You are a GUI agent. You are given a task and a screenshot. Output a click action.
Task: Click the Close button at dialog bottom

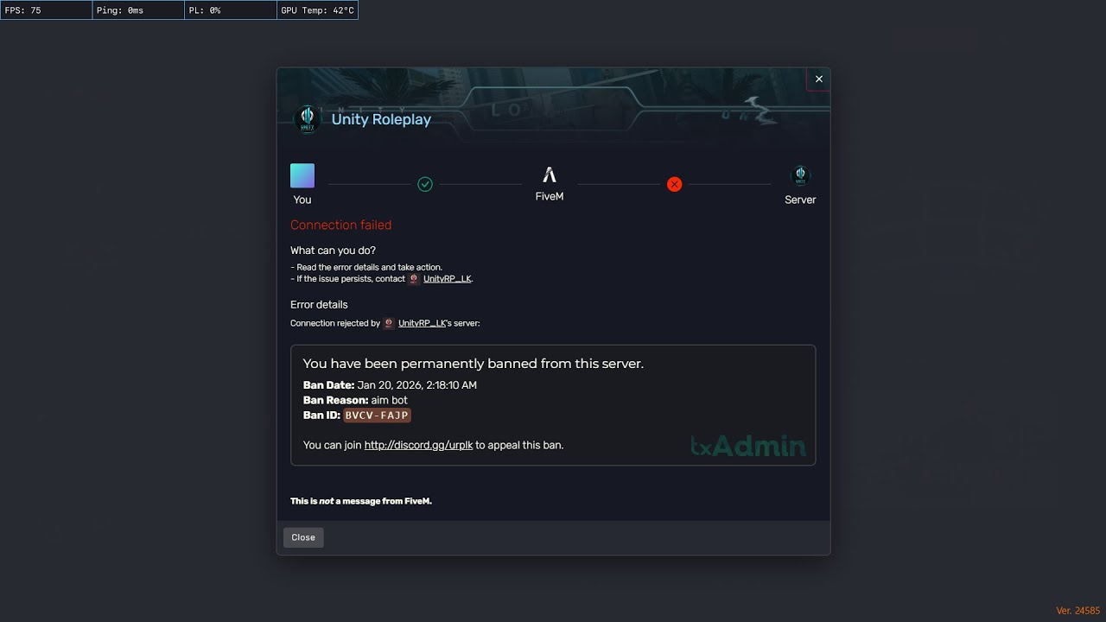pyautogui.click(x=303, y=537)
